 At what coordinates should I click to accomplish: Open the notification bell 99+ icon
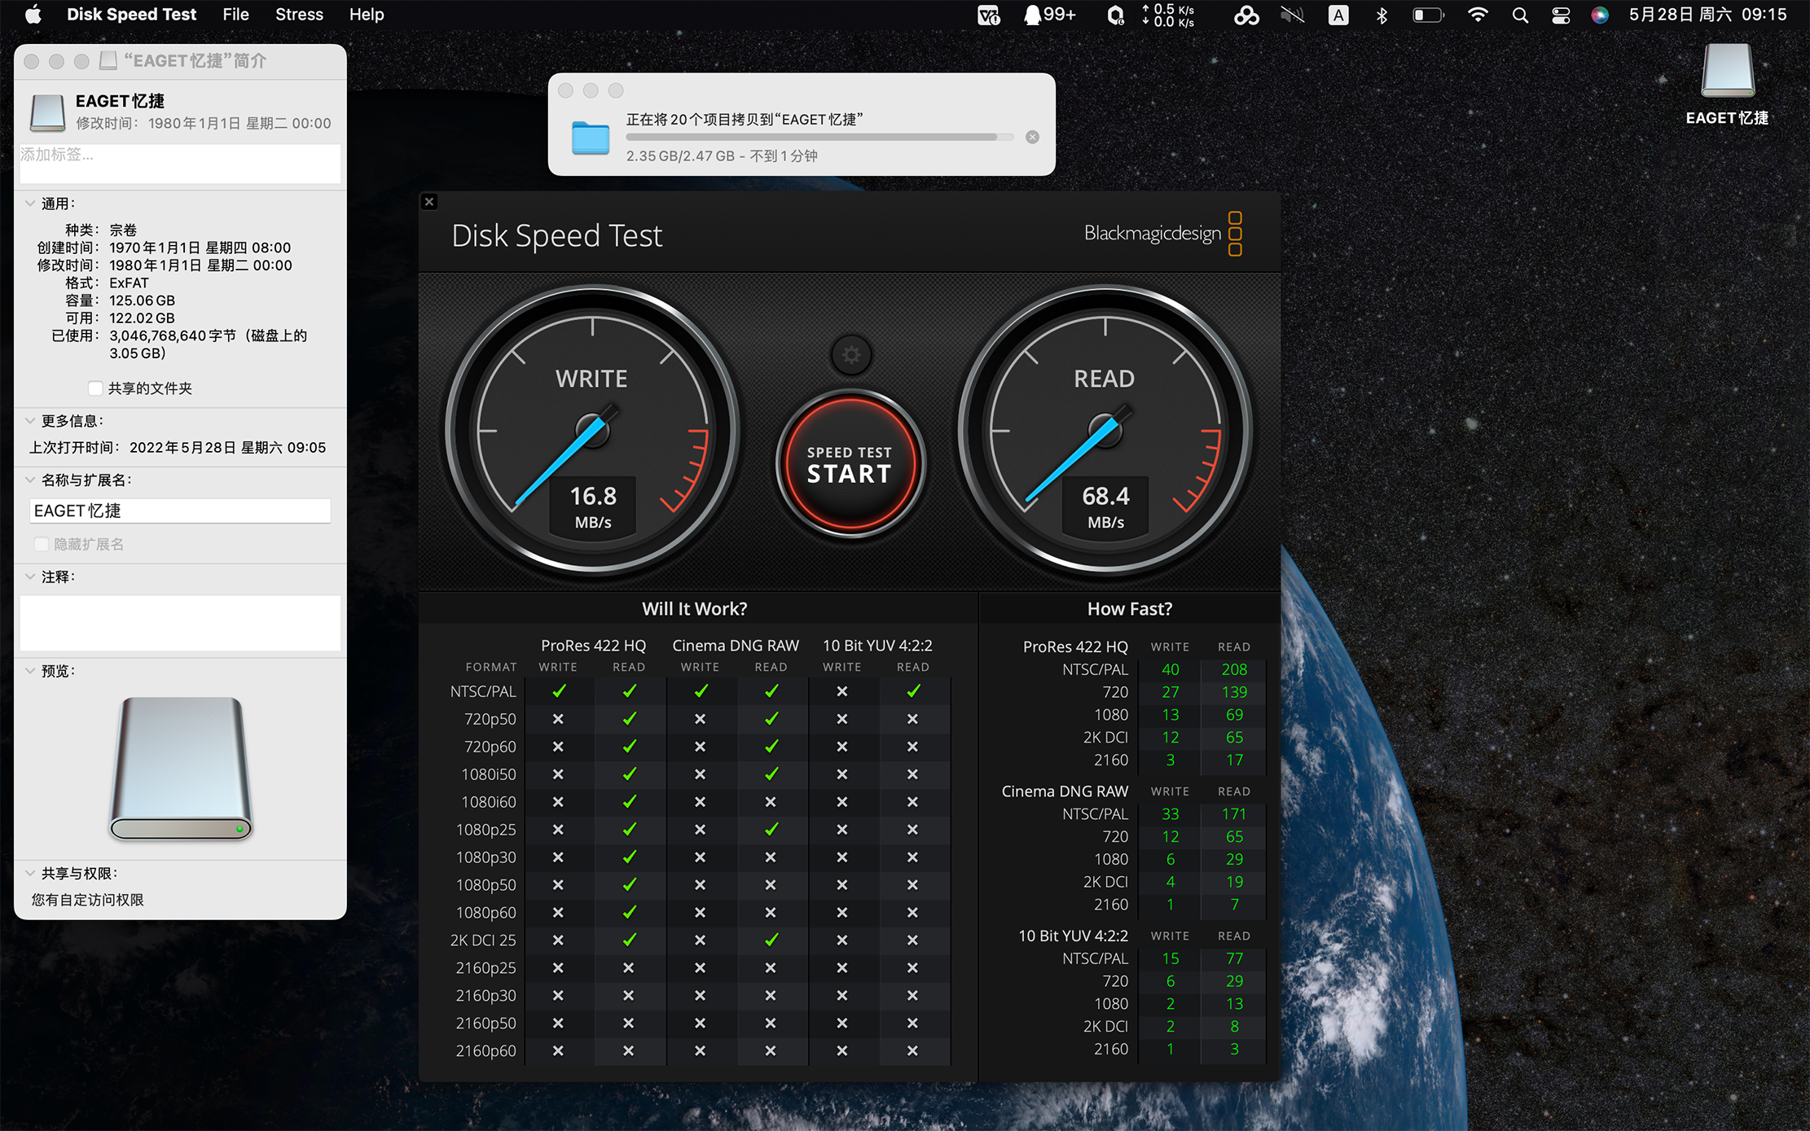pyautogui.click(x=1050, y=15)
